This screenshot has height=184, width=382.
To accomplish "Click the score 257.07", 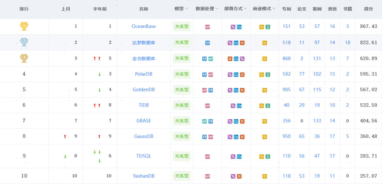I will [369, 176].
